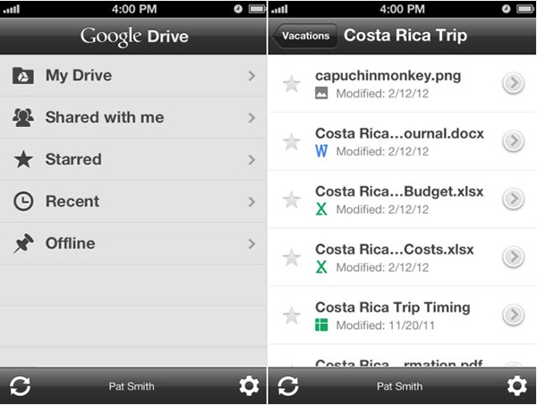Click the Shared with me people icon
537x405 pixels.
[x=23, y=117]
